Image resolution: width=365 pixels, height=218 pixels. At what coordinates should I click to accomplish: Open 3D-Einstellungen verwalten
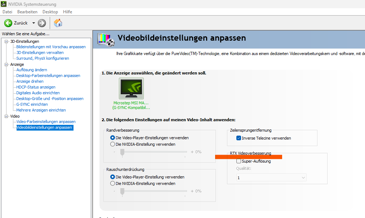[40, 53]
